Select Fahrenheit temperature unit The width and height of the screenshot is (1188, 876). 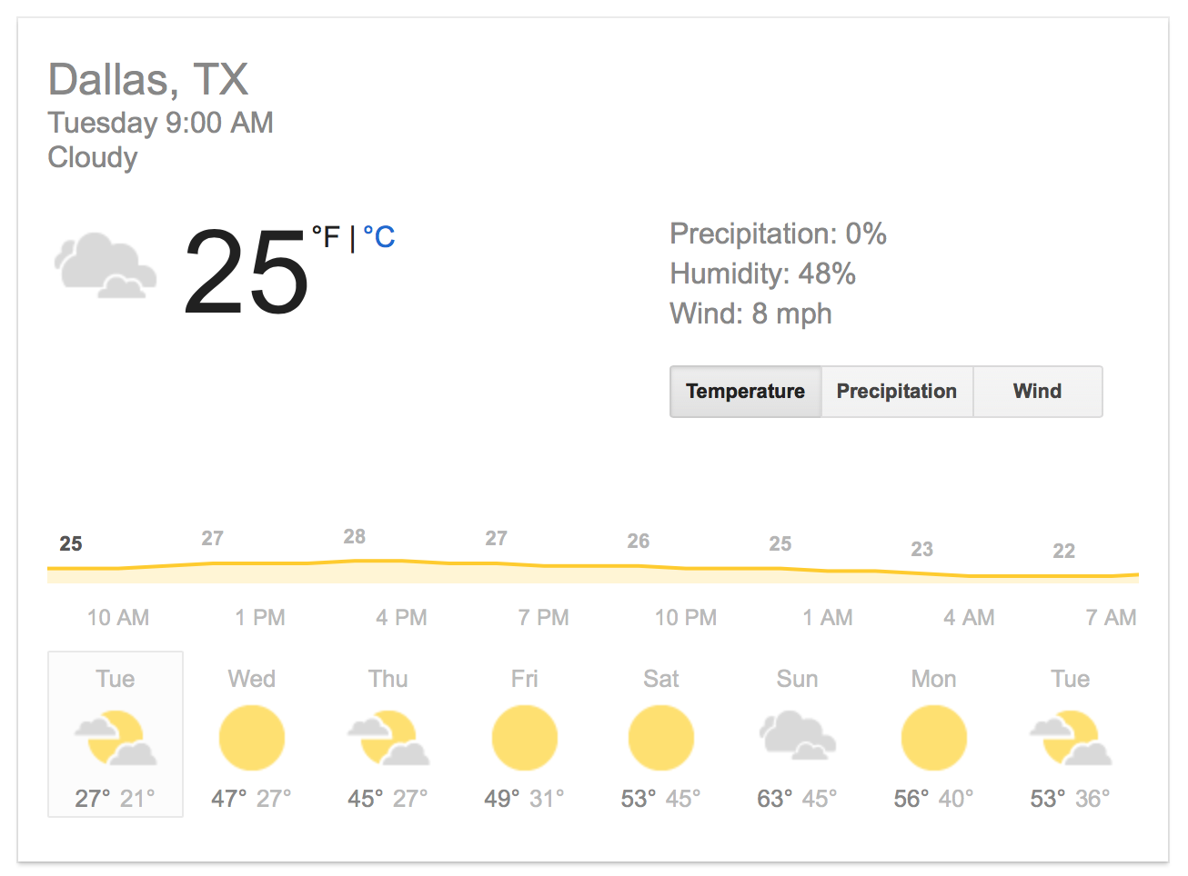click(326, 237)
